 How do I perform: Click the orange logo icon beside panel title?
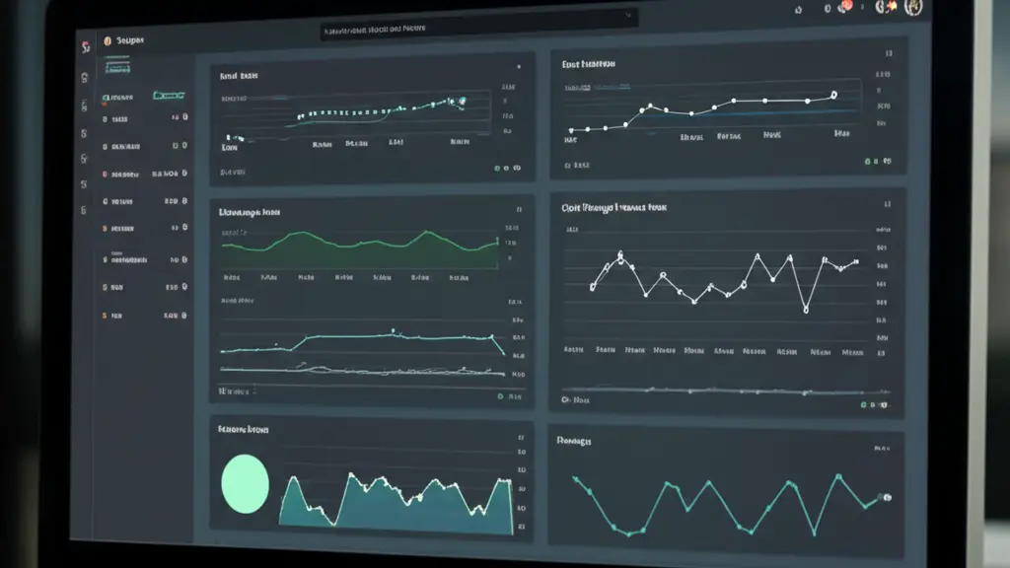coord(107,42)
